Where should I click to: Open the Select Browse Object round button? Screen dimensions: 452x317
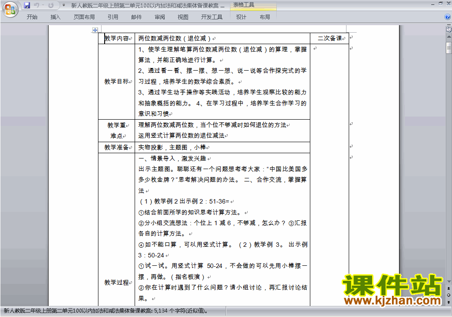[x=448, y=295]
